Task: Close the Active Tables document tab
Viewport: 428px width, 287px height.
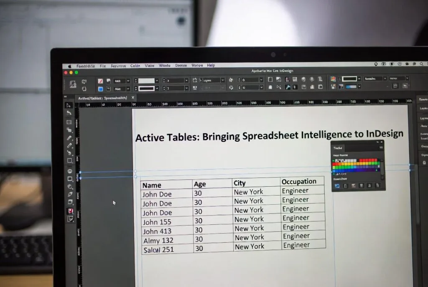Action: [133, 97]
